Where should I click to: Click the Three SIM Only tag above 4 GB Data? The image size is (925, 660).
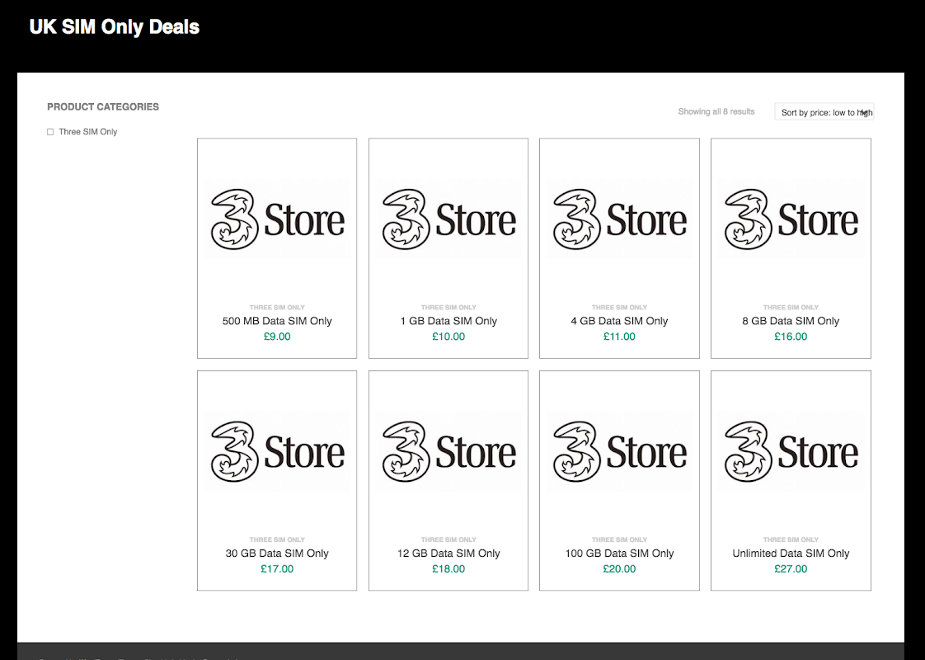click(619, 308)
